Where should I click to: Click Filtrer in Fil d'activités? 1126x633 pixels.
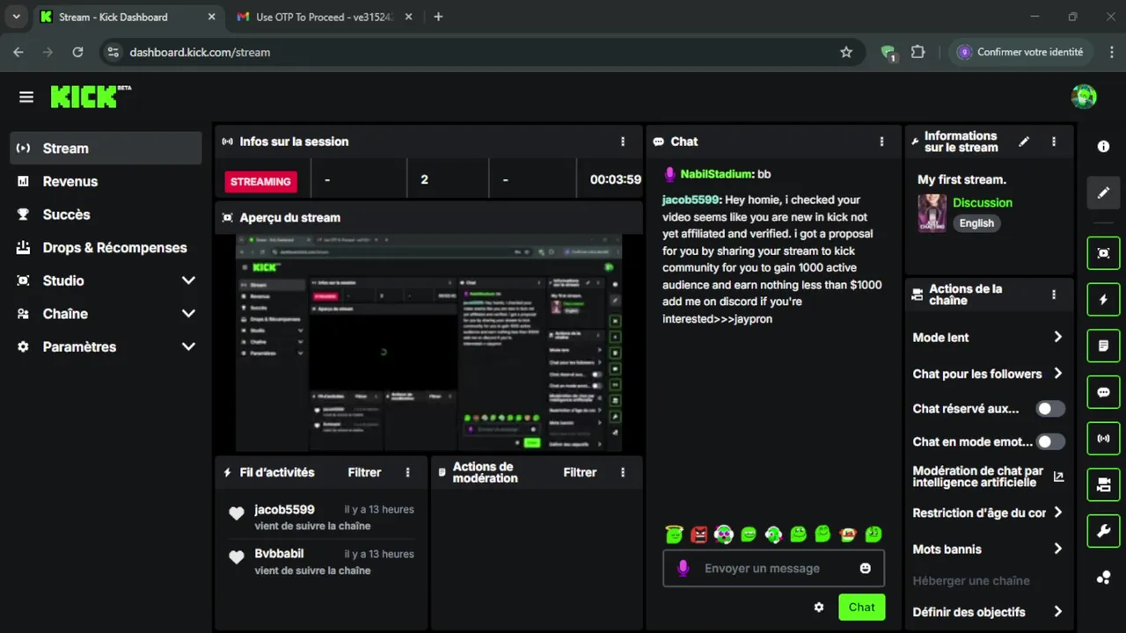click(364, 472)
